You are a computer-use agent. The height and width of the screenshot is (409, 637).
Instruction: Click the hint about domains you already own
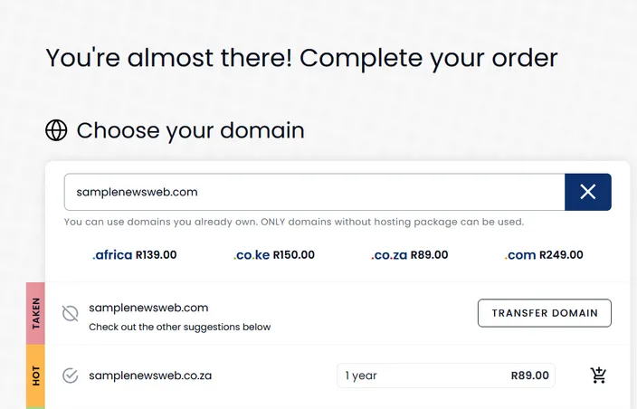click(x=294, y=223)
